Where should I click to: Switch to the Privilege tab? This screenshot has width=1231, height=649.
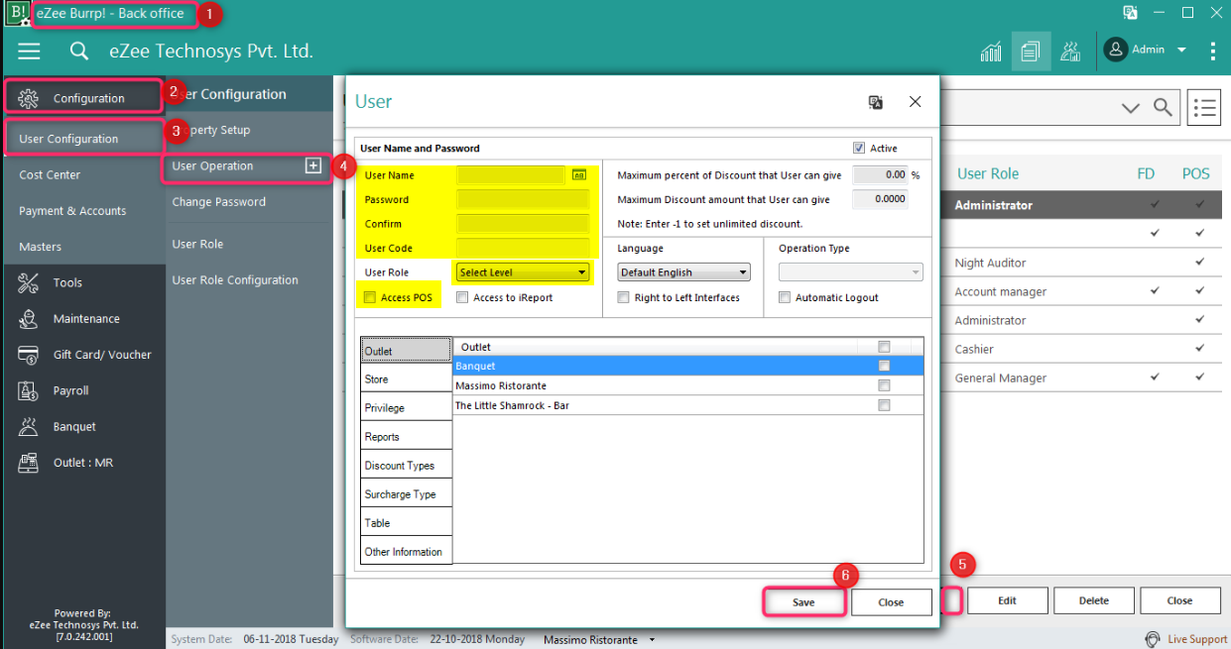click(406, 408)
